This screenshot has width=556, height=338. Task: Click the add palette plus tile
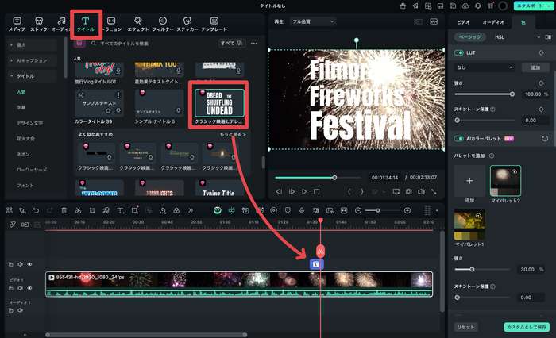pos(469,181)
